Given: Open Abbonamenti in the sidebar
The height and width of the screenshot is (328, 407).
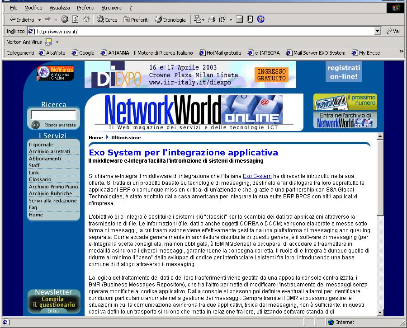Looking at the screenshot, I should 45,159.
